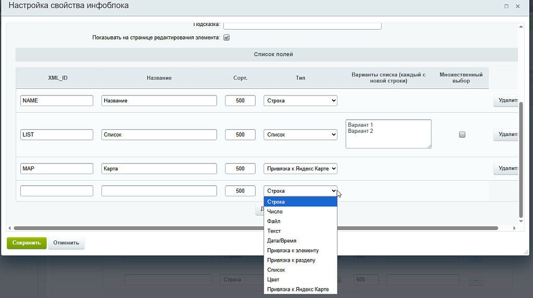Close the infoblock property settings dialog
This screenshot has width=533, height=298.
517,6
